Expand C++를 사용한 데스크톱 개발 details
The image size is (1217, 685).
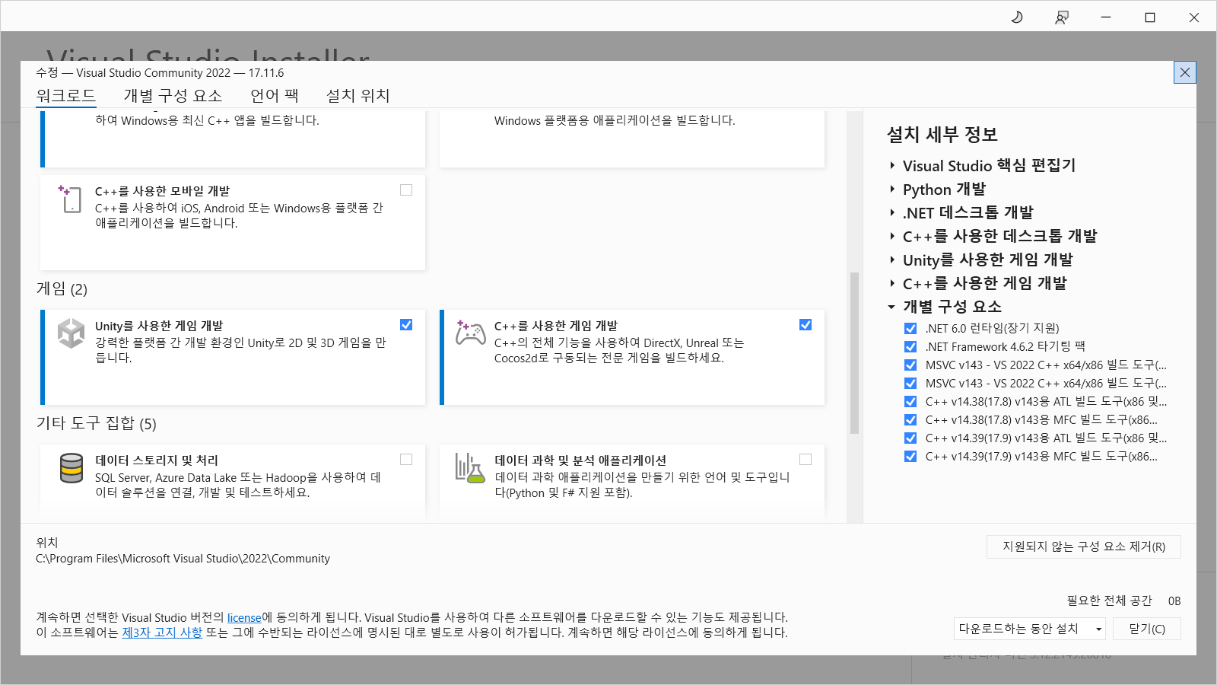[x=892, y=237]
